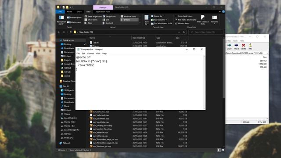Switch to the Home ribbon tab

tap(69, 12)
